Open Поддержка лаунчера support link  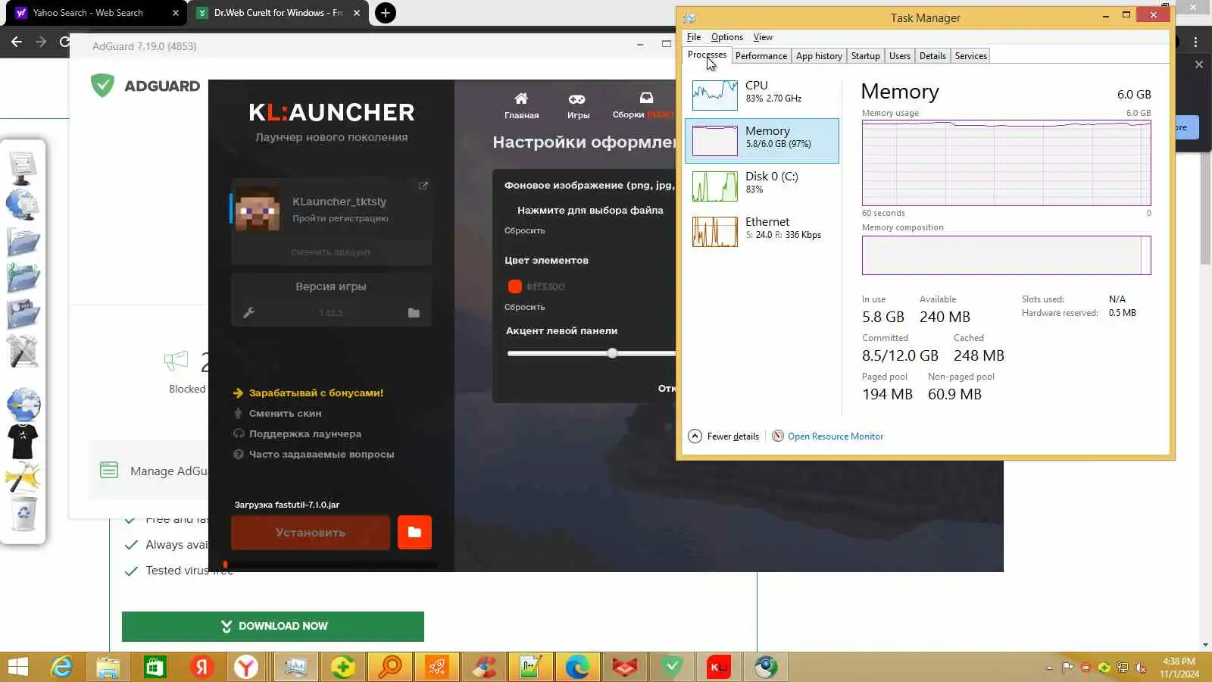click(x=305, y=433)
